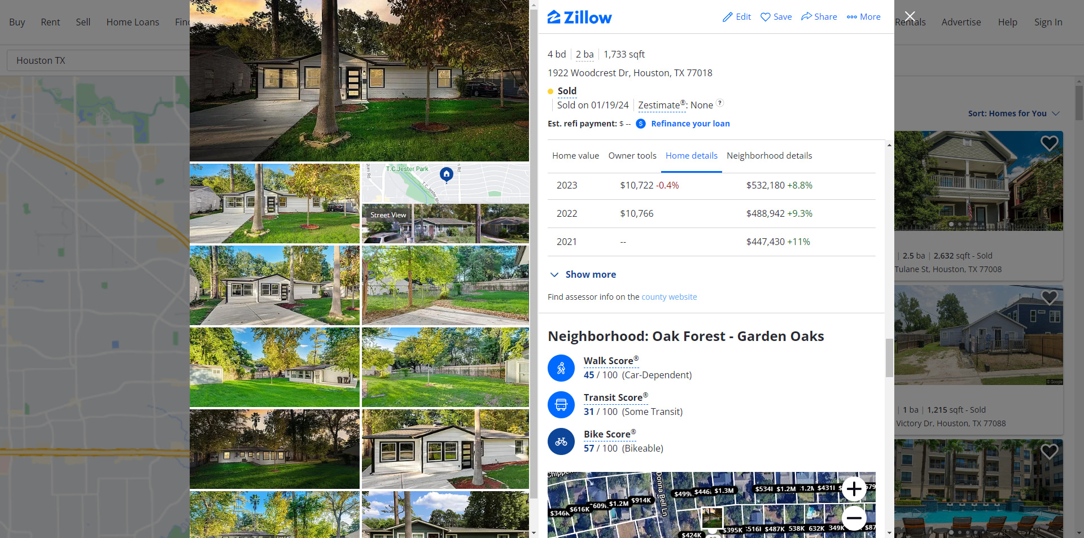Open the county website link
1084x538 pixels.
tap(669, 297)
